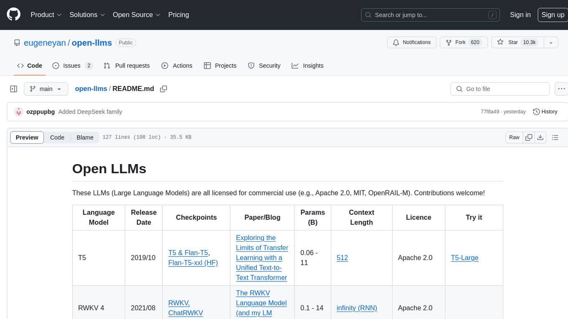Switch to the Security tab
The image size is (568, 319).
tap(264, 66)
